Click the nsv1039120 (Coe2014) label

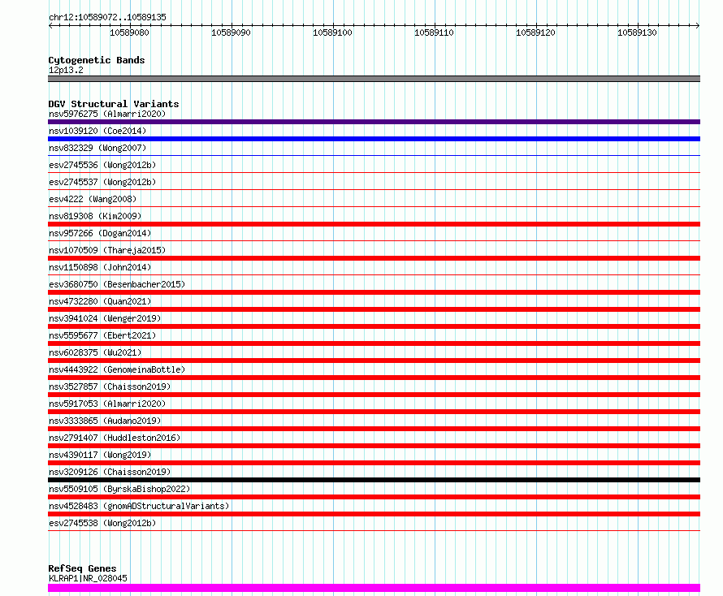pos(97,131)
